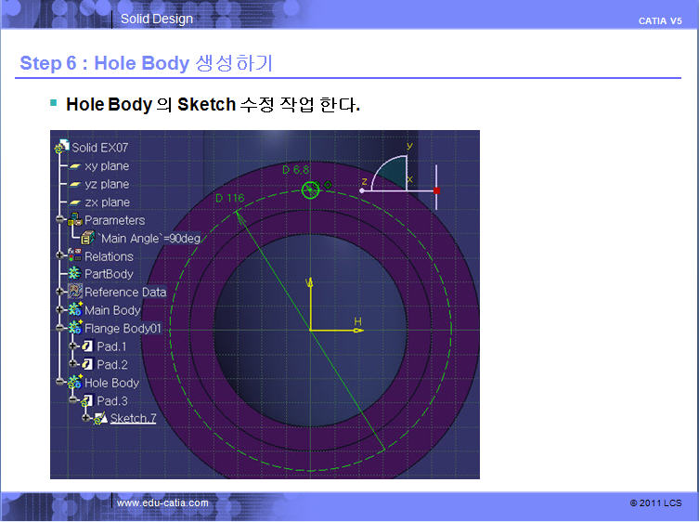Screen dimensions: 699x522
Task: Select the Pad.1 label
Action: tap(112, 346)
